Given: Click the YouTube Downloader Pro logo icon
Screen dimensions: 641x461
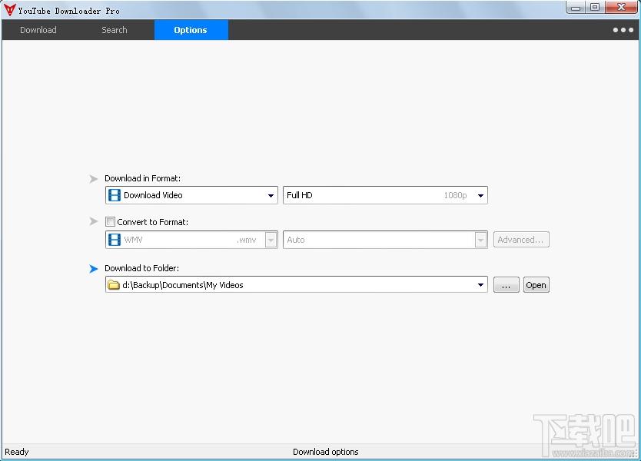Looking at the screenshot, I should click(x=9, y=10).
